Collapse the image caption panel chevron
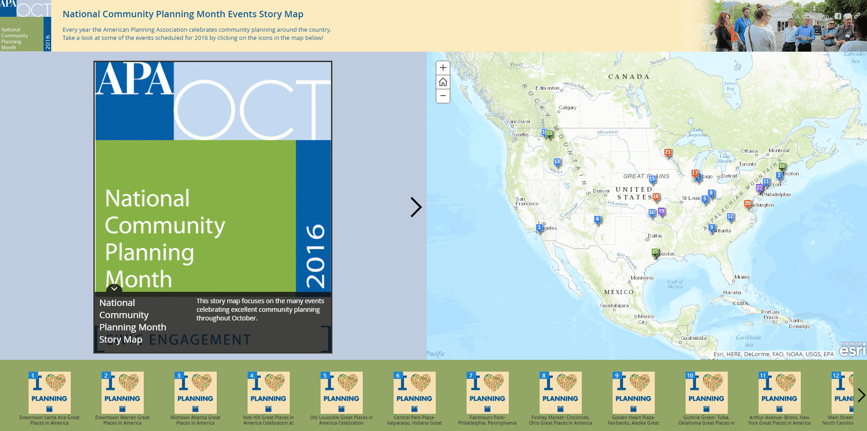Viewport: 867px width, 431px height. [x=114, y=288]
